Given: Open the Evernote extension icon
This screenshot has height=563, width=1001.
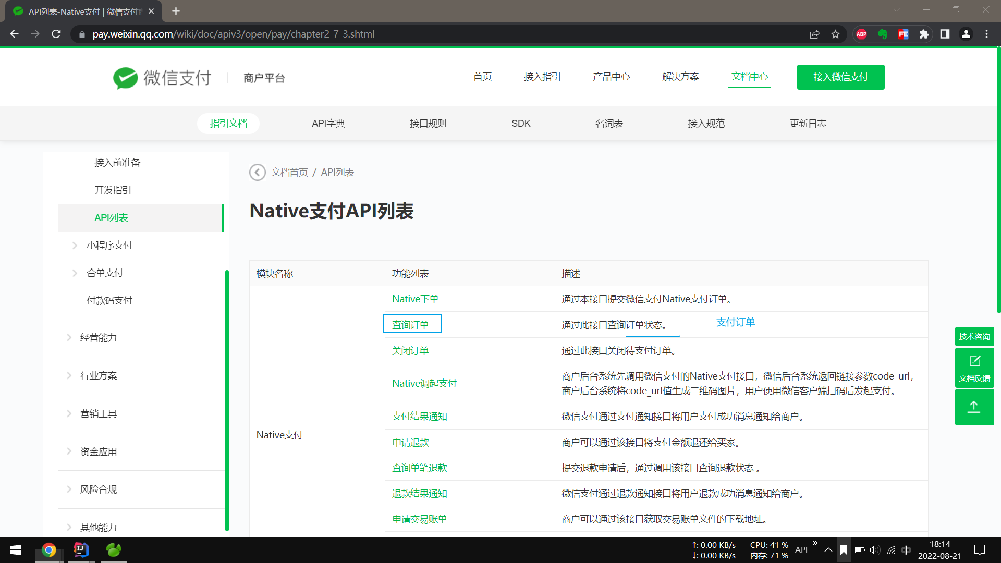Looking at the screenshot, I should (882, 34).
